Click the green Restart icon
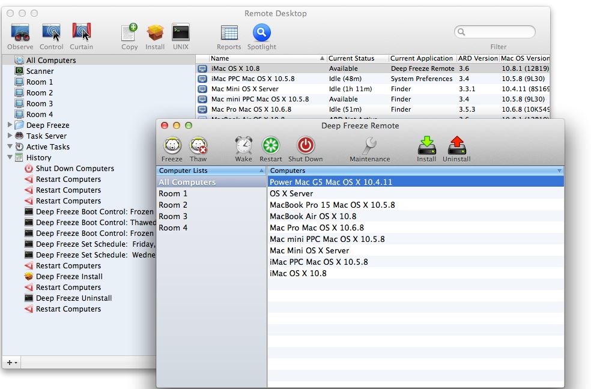Viewport: 591px width, 389px height. click(x=271, y=145)
